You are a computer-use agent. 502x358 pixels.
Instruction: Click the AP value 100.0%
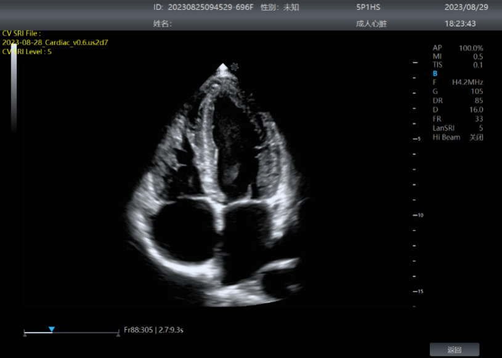point(471,48)
